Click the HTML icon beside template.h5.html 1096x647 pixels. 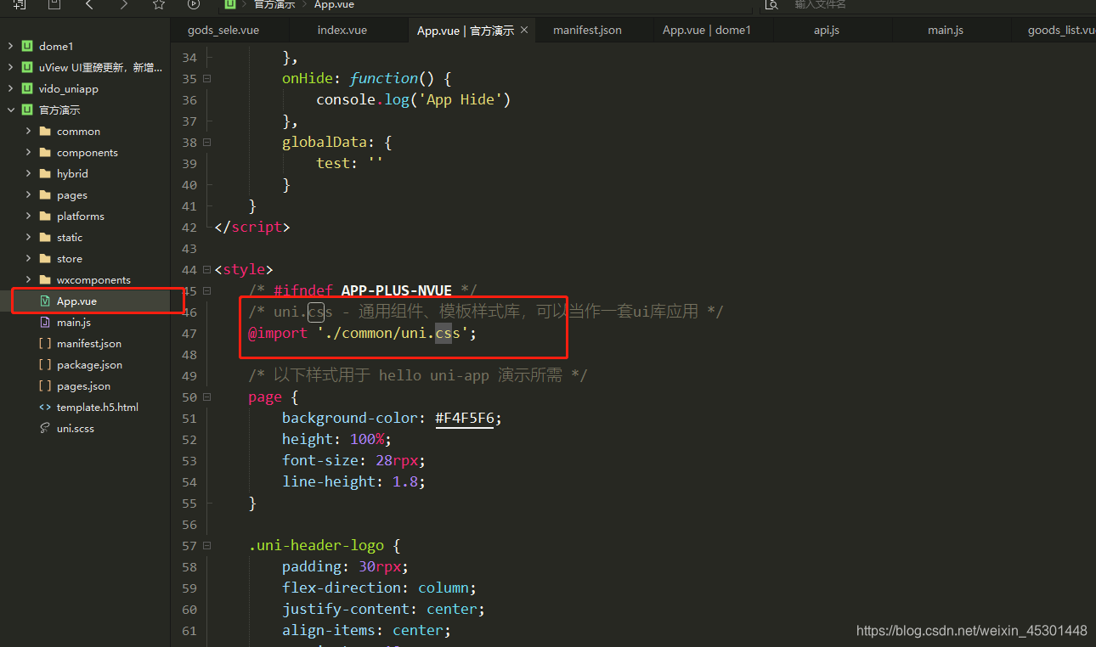pyautogui.click(x=45, y=407)
